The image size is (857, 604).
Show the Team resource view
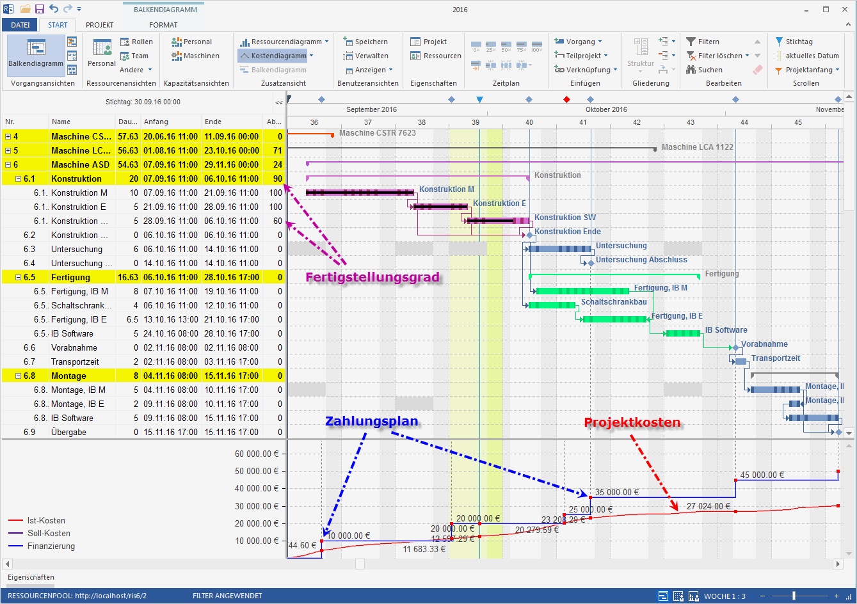pos(134,56)
